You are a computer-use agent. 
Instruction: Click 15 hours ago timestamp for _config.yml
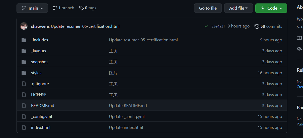(x=270, y=117)
